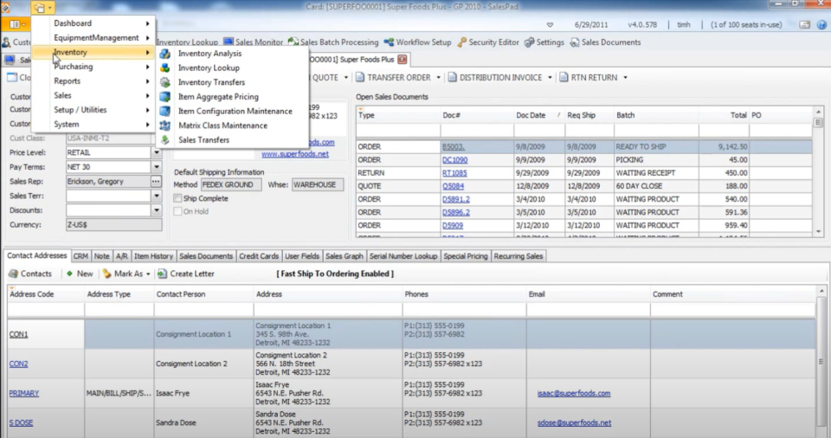Expand the Dashboard menu entry

(x=93, y=23)
